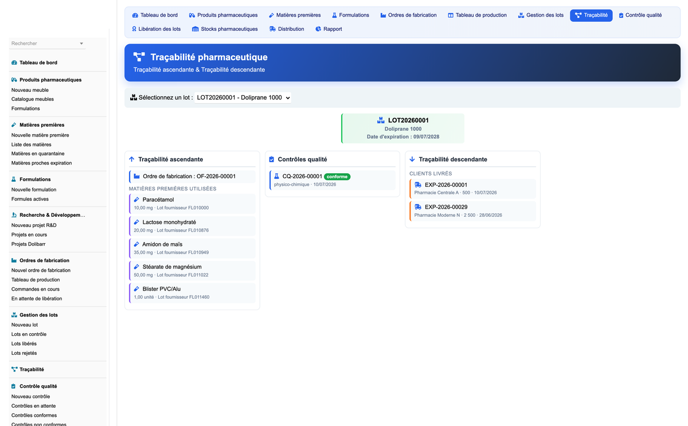Open Contrôles en attente sidebar link
This screenshot has width=688, height=426.
tap(34, 406)
